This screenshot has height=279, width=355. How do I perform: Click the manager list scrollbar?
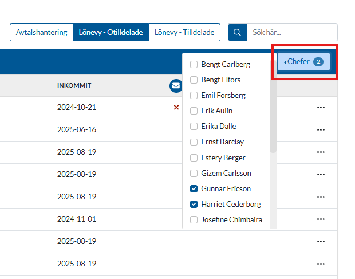273,115
